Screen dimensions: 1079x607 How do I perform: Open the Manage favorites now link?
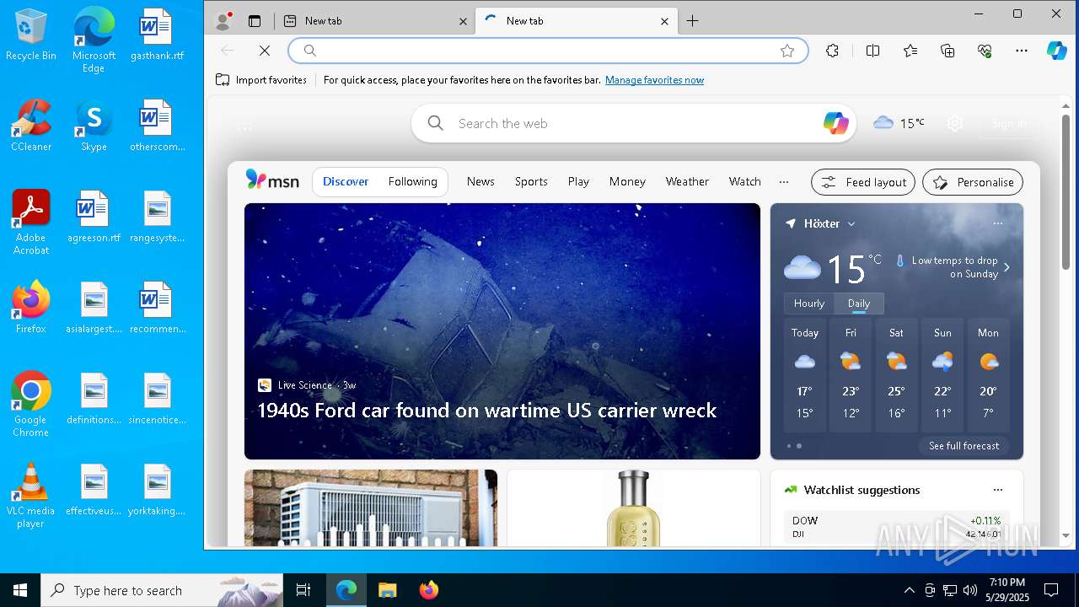click(x=654, y=80)
